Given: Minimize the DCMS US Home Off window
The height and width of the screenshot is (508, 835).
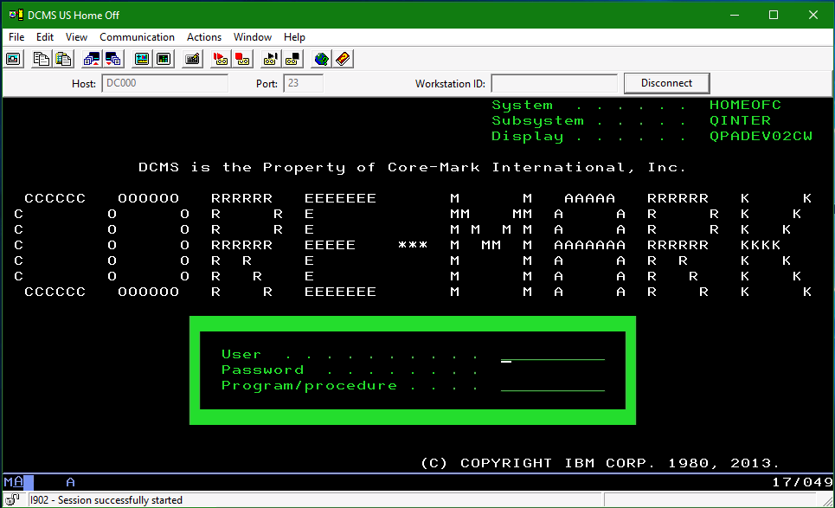Looking at the screenshot, I should [735, 15].
